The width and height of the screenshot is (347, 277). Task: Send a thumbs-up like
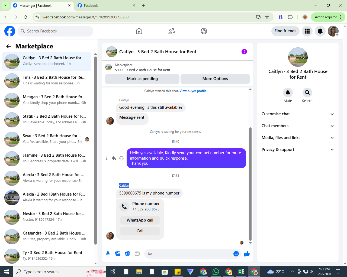pyautogui.click(x=247, y=254)
